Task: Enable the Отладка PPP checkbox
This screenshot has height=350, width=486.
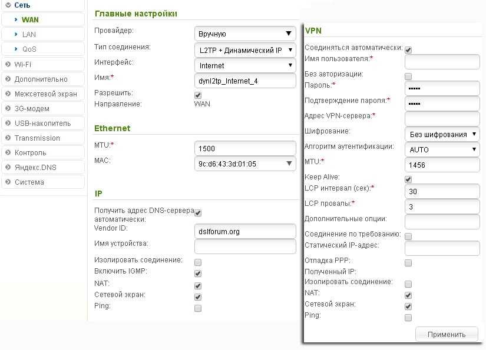Action: click(408, 263)
